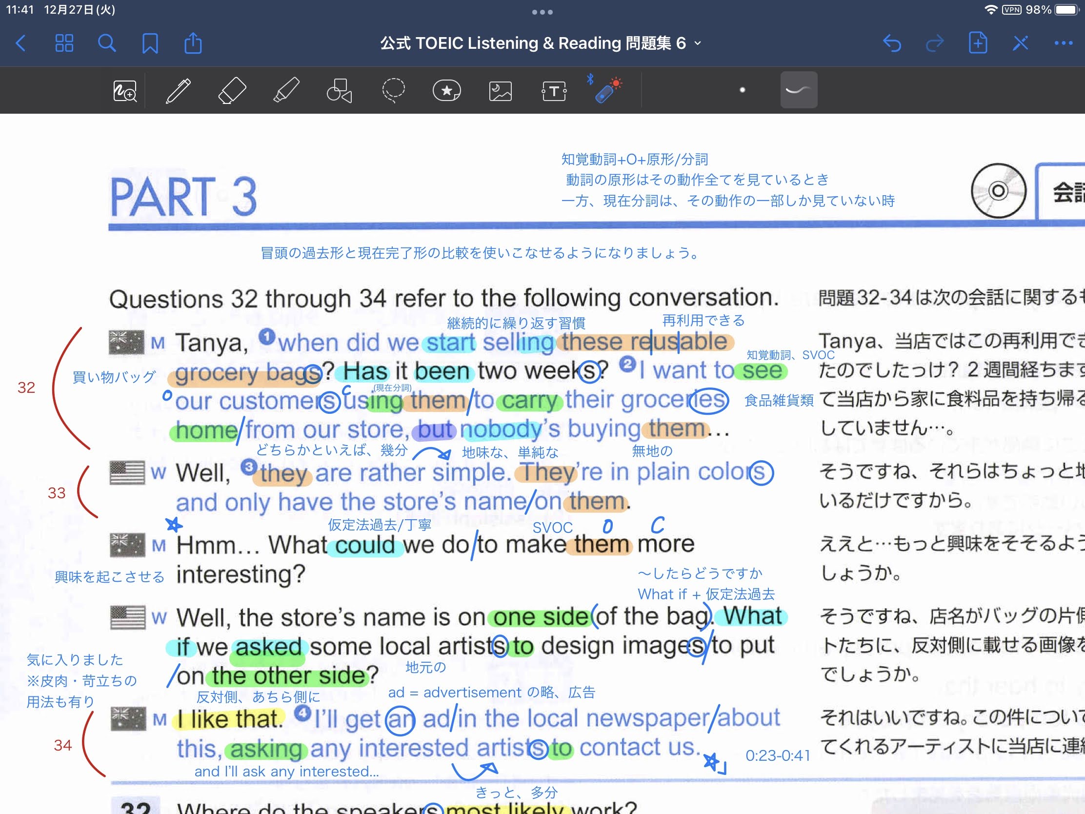Open the Elements star sticker tool

pyautogui.click(x=446, y=91)
